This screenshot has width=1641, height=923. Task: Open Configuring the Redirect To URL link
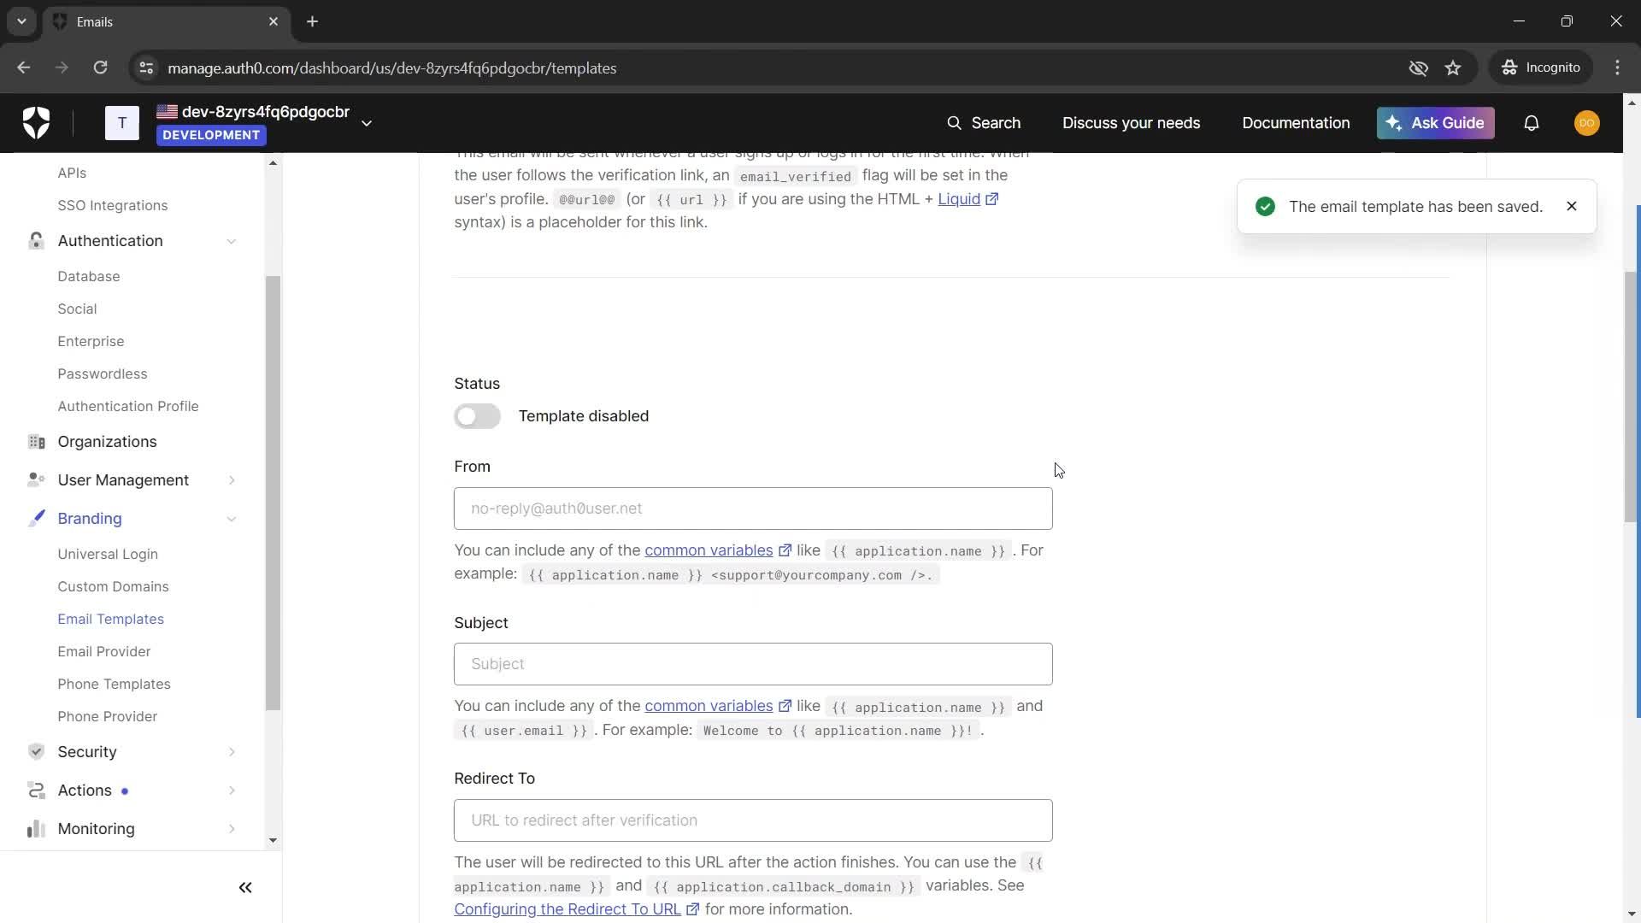coord(568,909)
